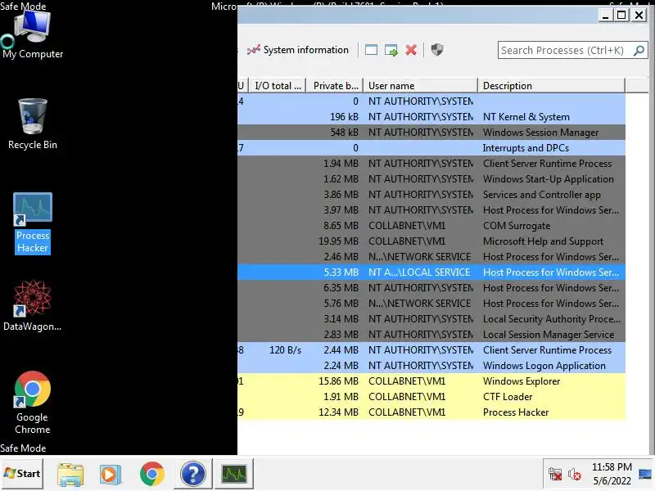
Task: Click the network tray icon
Action: coord(555,475)
